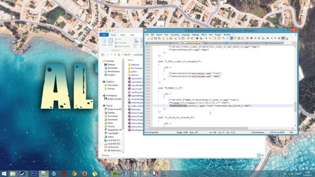Click Paste shortcut in Explorer ribbon
Image resolution: width=315 pixels, height=177 pixels.
point(123,46)
